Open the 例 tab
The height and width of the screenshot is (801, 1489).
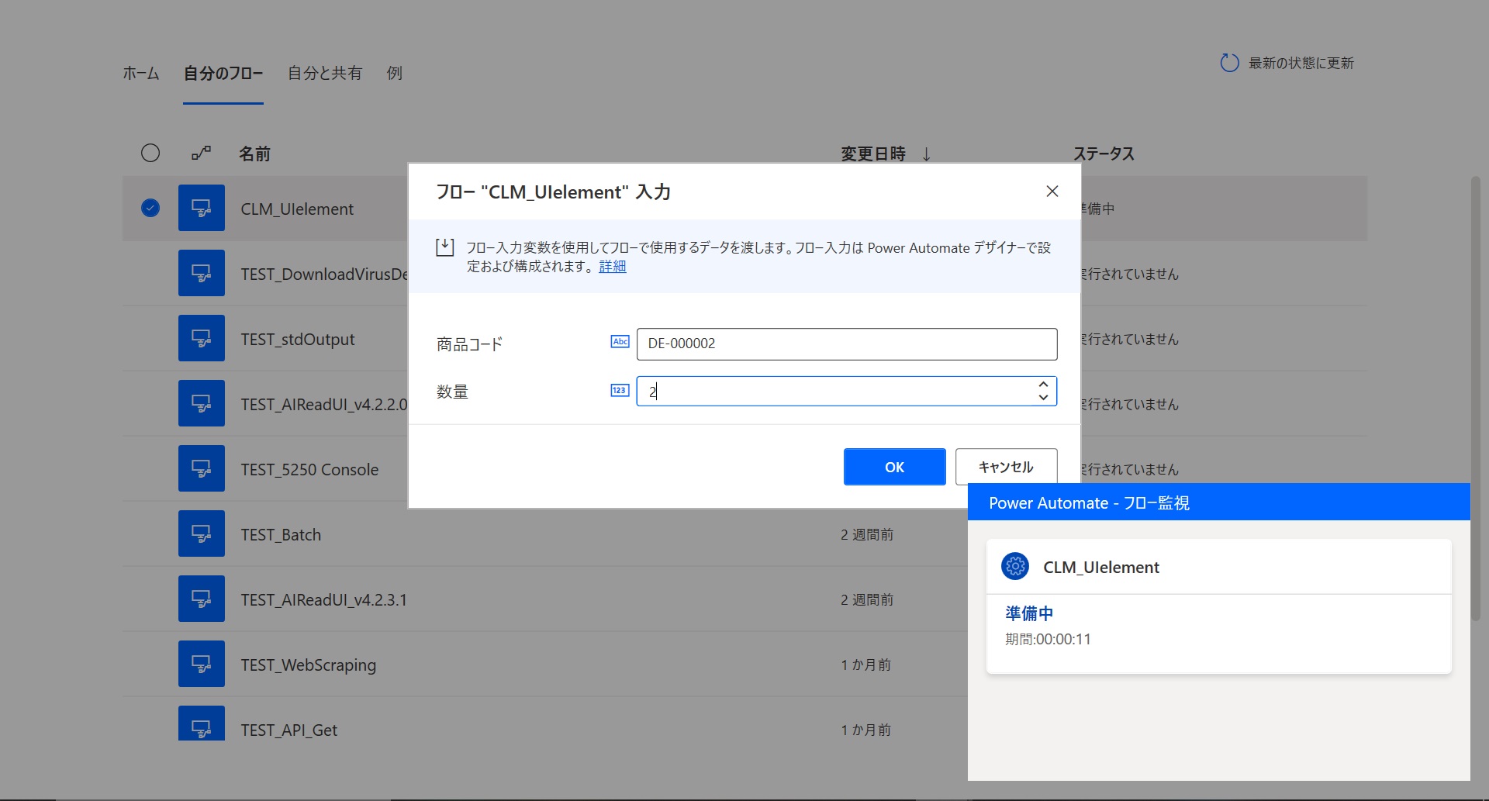coord(395,73)
